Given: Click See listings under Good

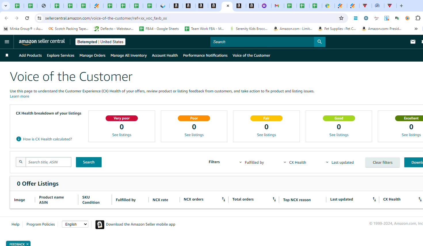Looking at the screenshot, I should [339, 135].
